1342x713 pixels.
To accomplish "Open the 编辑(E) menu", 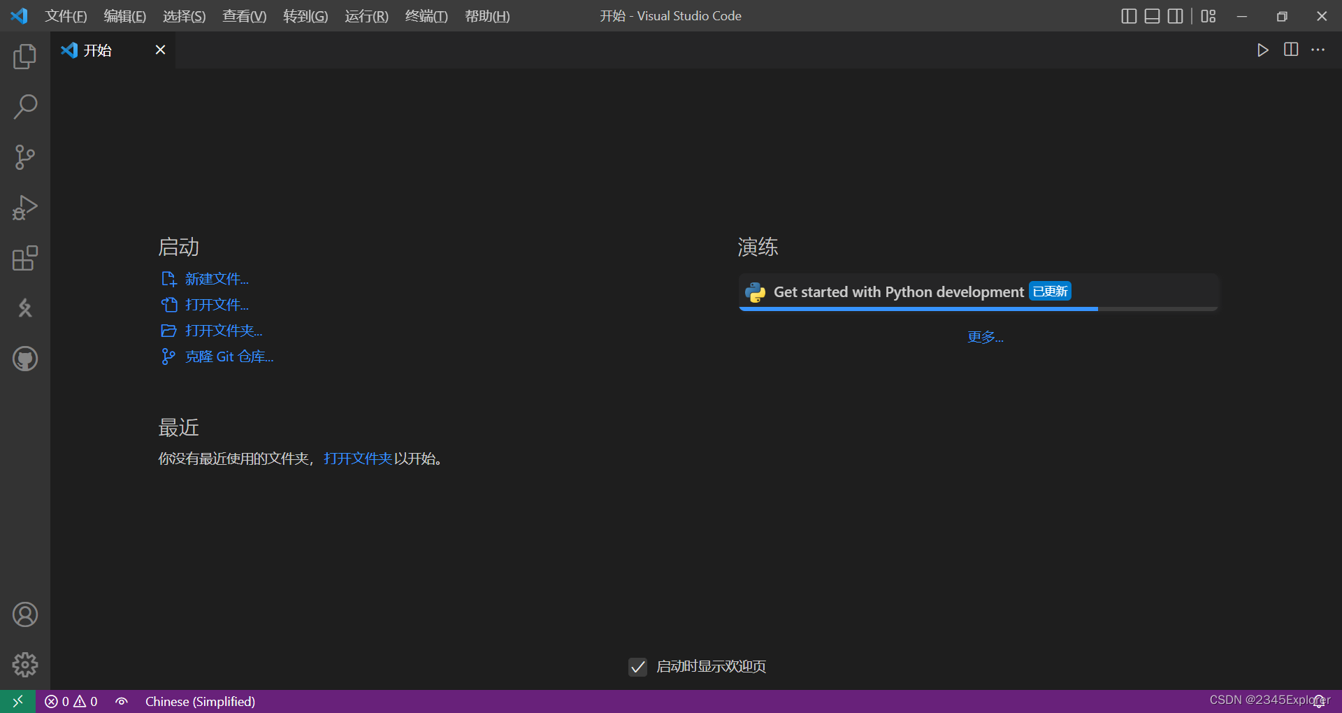I will pos(125,16).
